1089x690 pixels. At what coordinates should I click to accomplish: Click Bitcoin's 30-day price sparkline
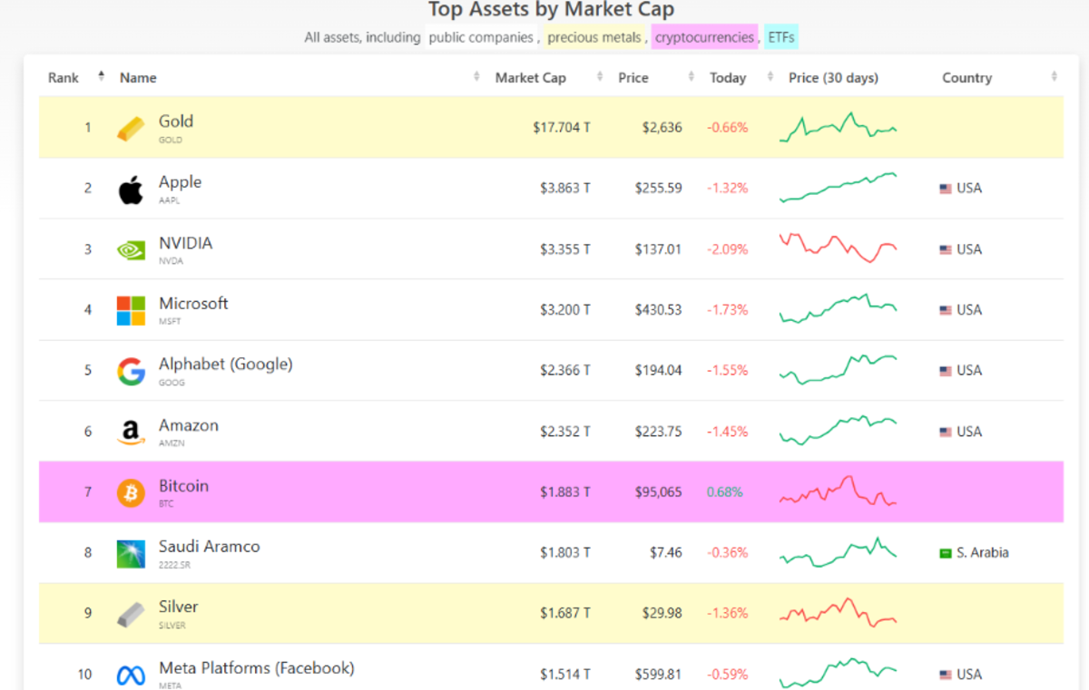837,491
